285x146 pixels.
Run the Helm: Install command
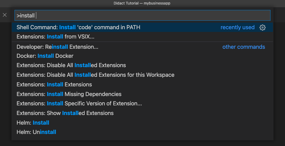click(142, 123)
